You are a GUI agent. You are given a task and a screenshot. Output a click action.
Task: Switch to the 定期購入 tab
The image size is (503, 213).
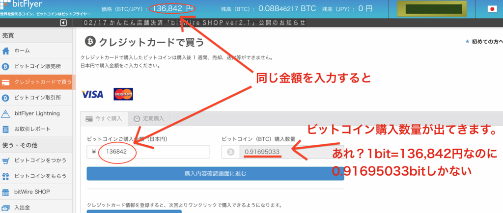click(149, 118)
